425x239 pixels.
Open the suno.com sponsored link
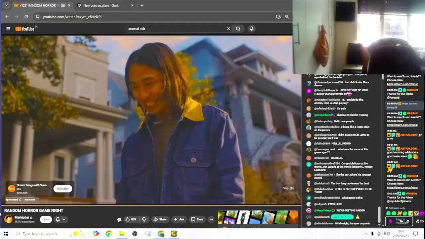coord(30,200)
